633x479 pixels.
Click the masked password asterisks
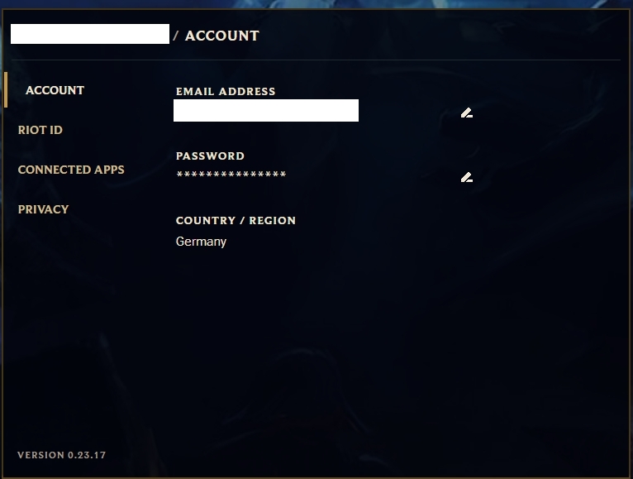click(x=231, y=175)
